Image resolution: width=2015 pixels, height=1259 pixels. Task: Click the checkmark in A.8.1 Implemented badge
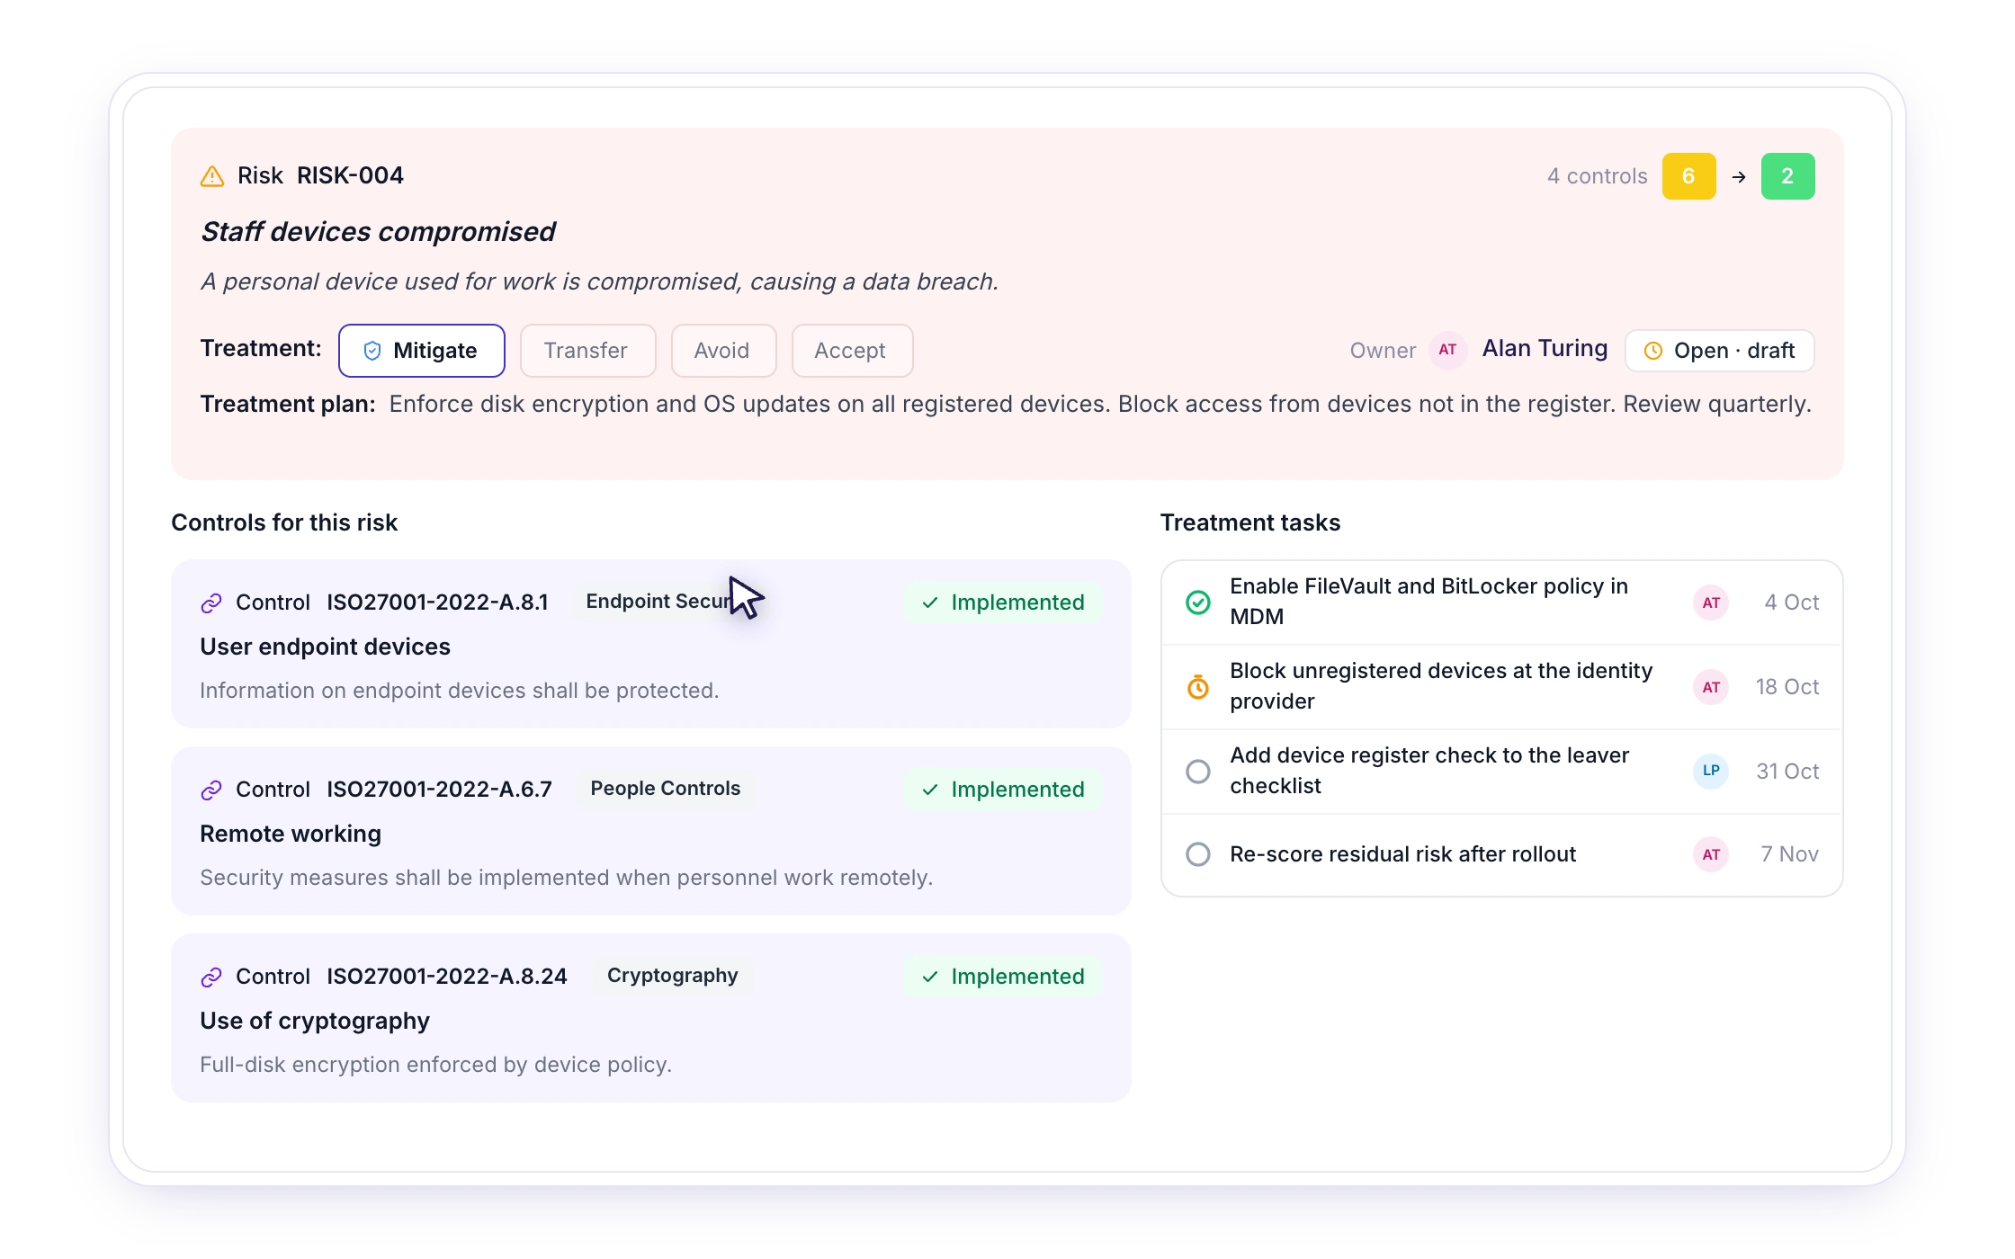pyautogui.click(x=930, y=603)
